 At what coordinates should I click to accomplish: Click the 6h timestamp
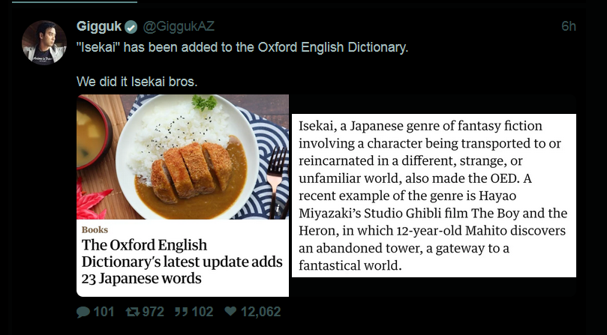568,26
